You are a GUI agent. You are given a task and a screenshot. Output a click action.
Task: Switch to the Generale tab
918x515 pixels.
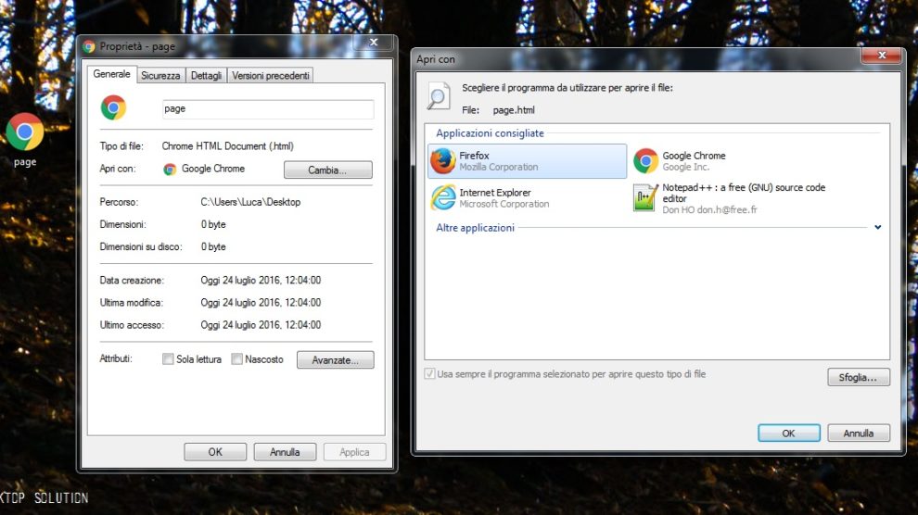[112, 74]
